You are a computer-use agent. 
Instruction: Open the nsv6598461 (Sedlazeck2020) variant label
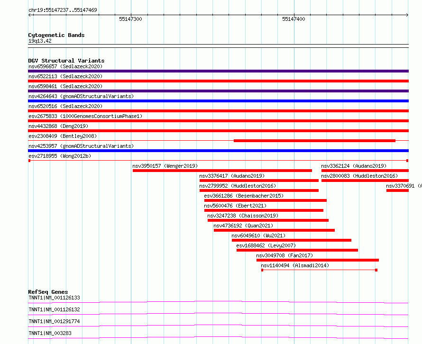click(65, 86)
